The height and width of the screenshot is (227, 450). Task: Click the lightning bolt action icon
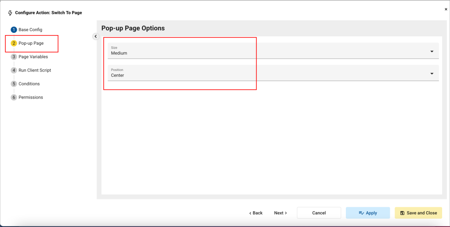11,13
